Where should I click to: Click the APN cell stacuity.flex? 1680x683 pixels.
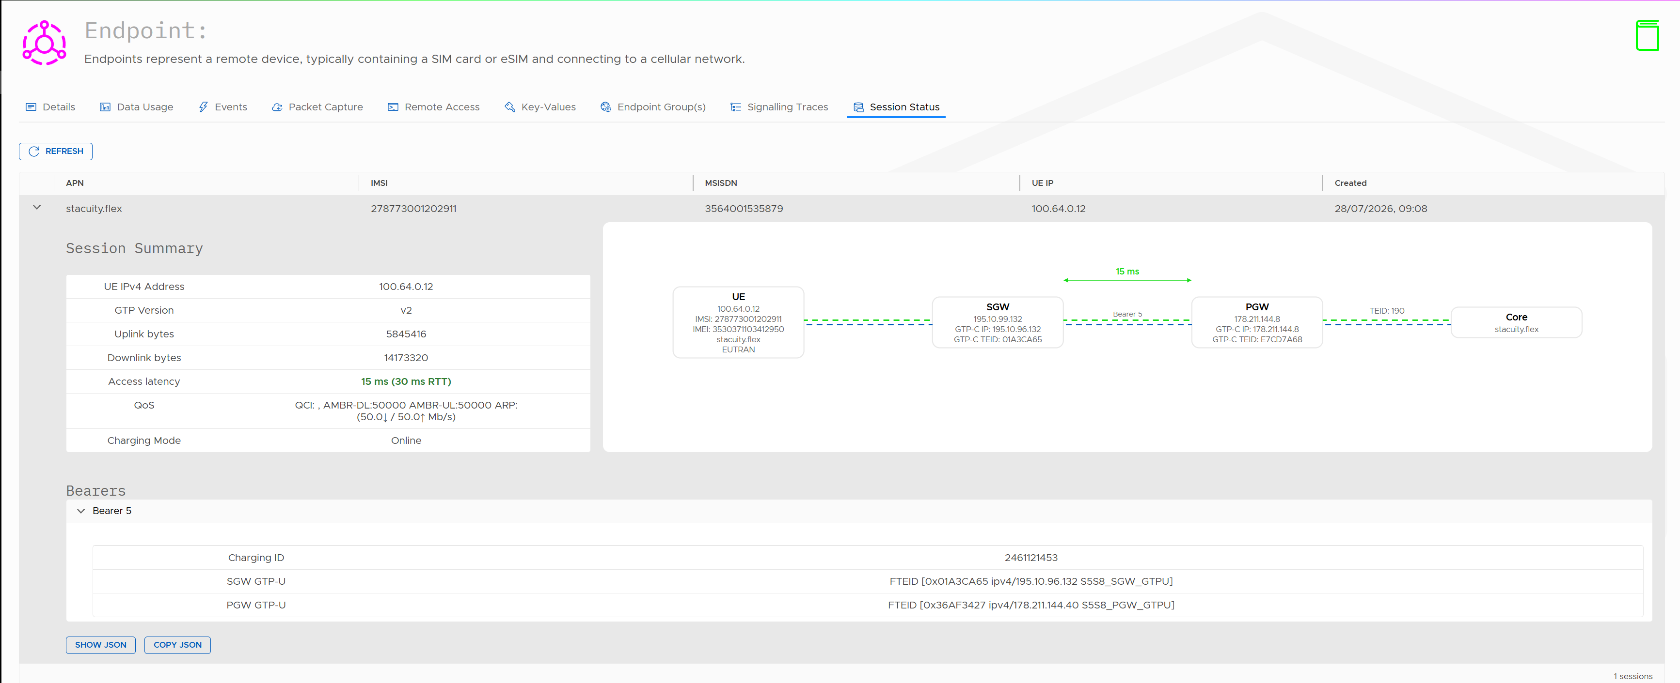click(x=94, y=208)
